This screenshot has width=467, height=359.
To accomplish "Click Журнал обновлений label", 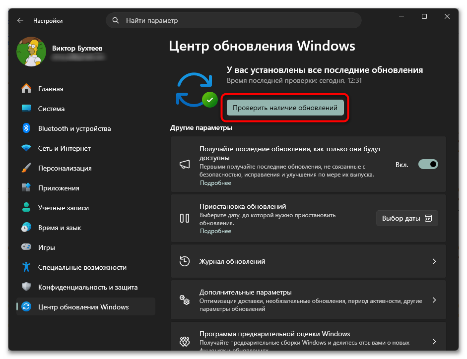I will tap(232, 261).
